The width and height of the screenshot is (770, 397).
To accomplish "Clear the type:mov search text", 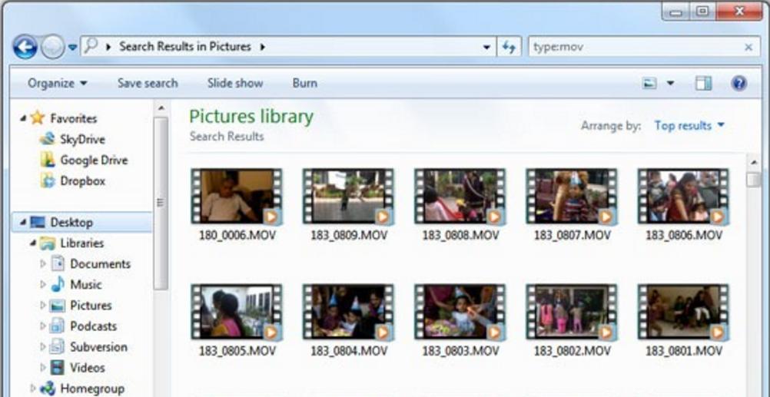I will click(748, 48).
